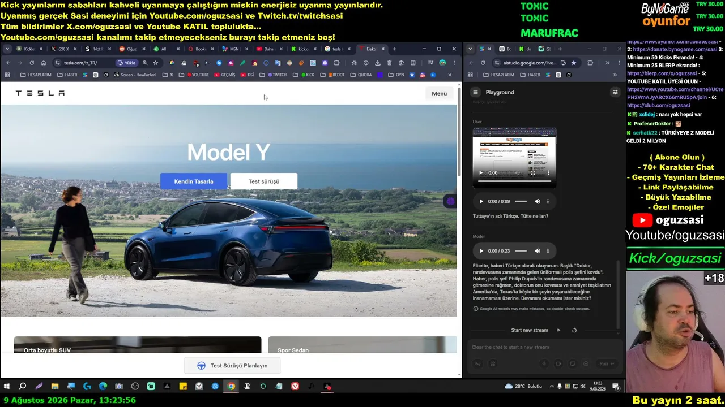Click the Run button in AI Studio
This screenshot has height=407, width=725.
point(607,364)
